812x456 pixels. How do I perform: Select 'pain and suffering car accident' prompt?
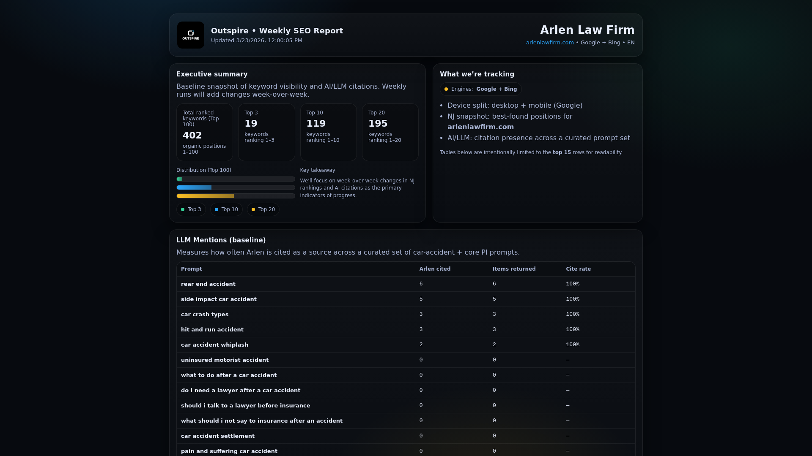point(229,451)
